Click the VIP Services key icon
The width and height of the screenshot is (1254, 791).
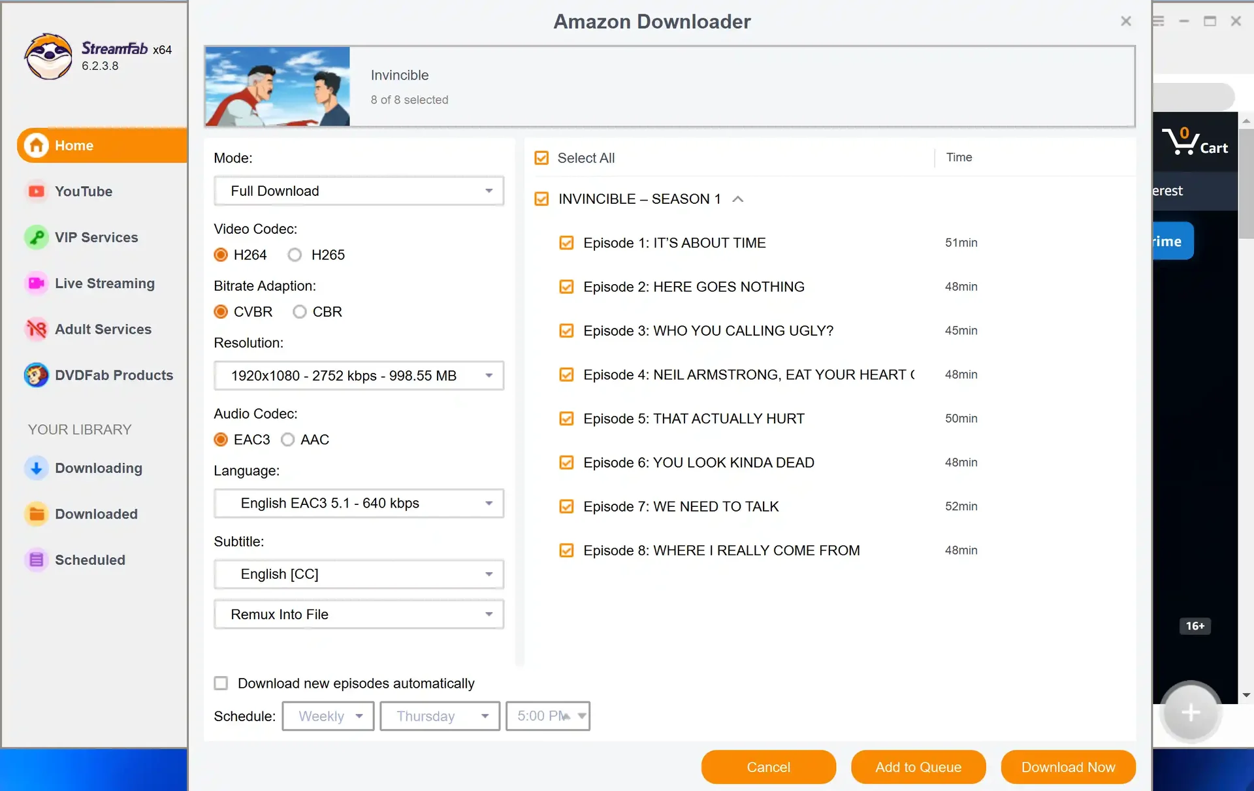click(x=37, y=237)
